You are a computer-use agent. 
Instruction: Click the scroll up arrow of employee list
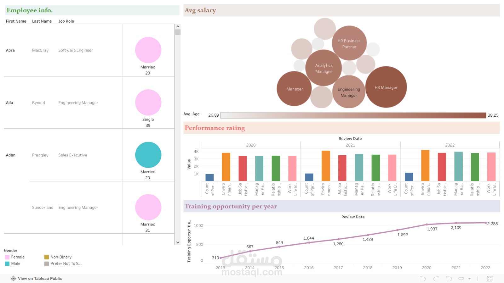click(x=178, y=27)
